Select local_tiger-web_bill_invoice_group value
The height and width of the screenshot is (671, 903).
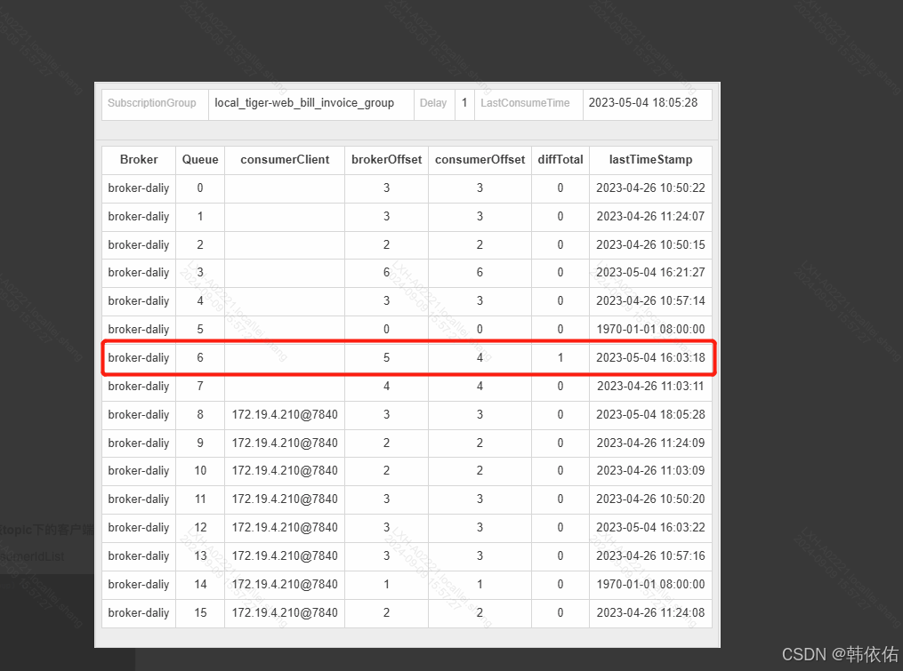[x=304, y=103]
